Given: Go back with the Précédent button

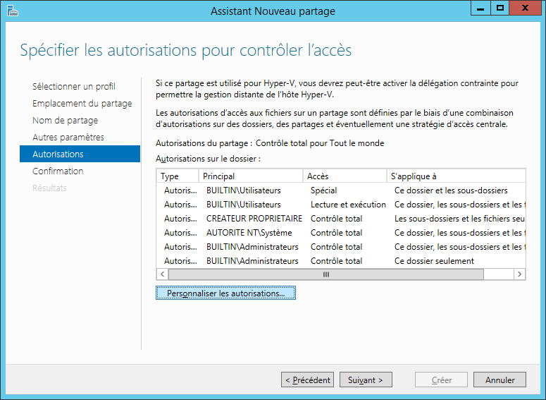Looking at the screenshot, I should point(307,380).
